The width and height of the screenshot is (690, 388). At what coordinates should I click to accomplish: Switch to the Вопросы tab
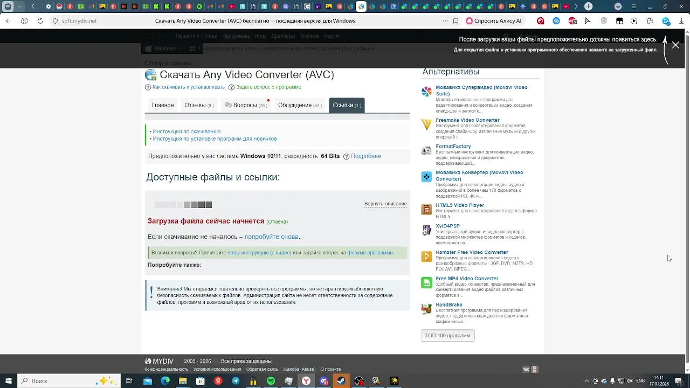[246, 105]
